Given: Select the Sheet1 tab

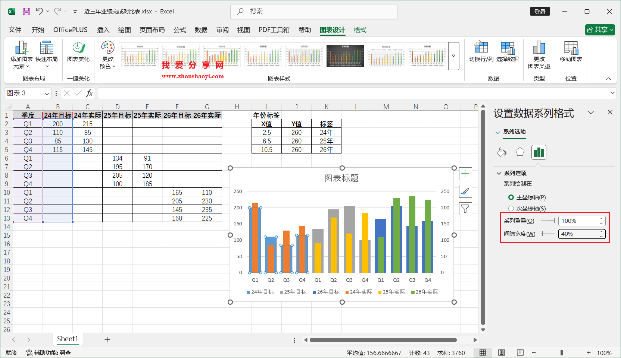Looking at the screenshot, I should tap(68, 339).
